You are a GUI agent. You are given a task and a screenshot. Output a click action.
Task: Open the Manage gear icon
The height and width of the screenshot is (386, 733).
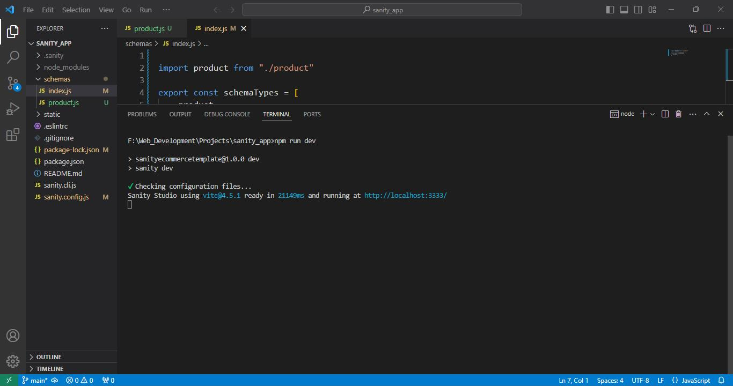point(13,361)
